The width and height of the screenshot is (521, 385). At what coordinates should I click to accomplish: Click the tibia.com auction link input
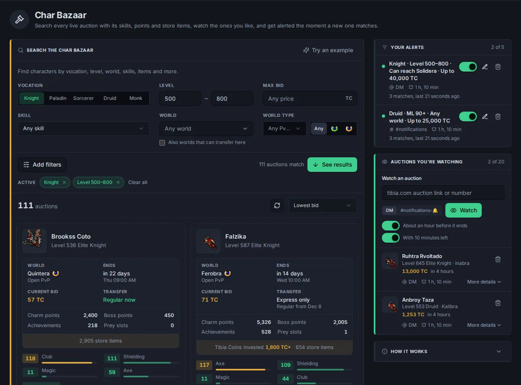point(443,193)
